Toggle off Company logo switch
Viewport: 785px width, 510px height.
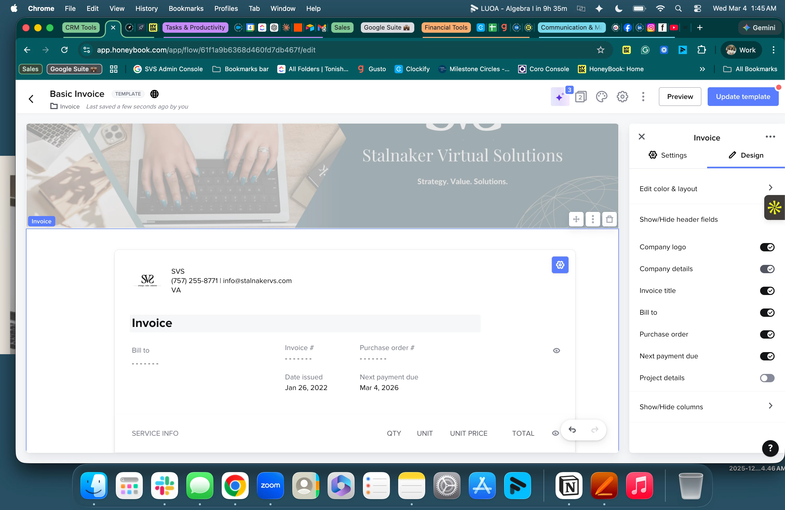[x=767, y=247]
